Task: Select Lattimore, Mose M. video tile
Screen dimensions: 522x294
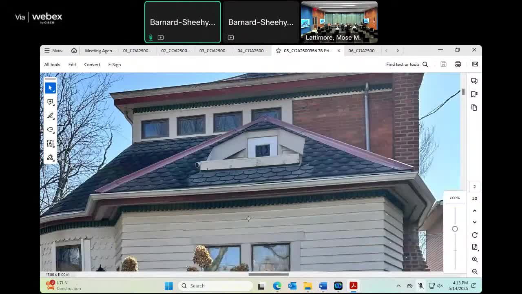Action: (339, 22)
